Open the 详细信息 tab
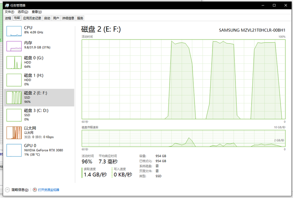This screenshot has width=293, height=198. pos(68,18)
